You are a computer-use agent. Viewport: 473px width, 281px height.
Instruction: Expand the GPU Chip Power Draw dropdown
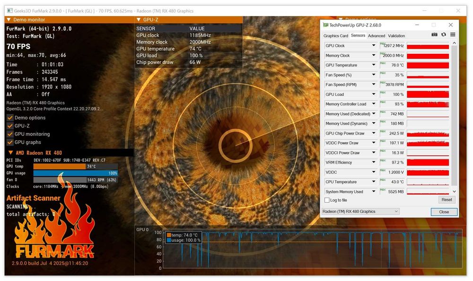pyautogui.click(x=374, y=133)
